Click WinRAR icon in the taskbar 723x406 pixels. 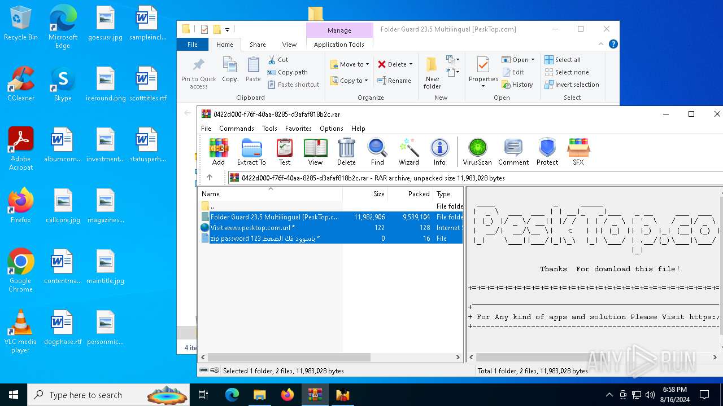[315, 395]
